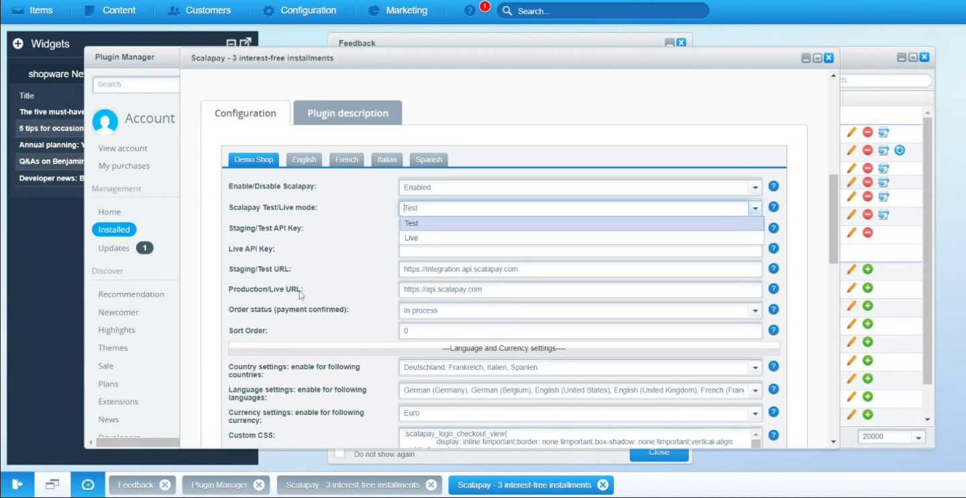Show help for Country settings
Image resolution: width=966 pixels, height=498 pixels.
click(x=773, y=367)
